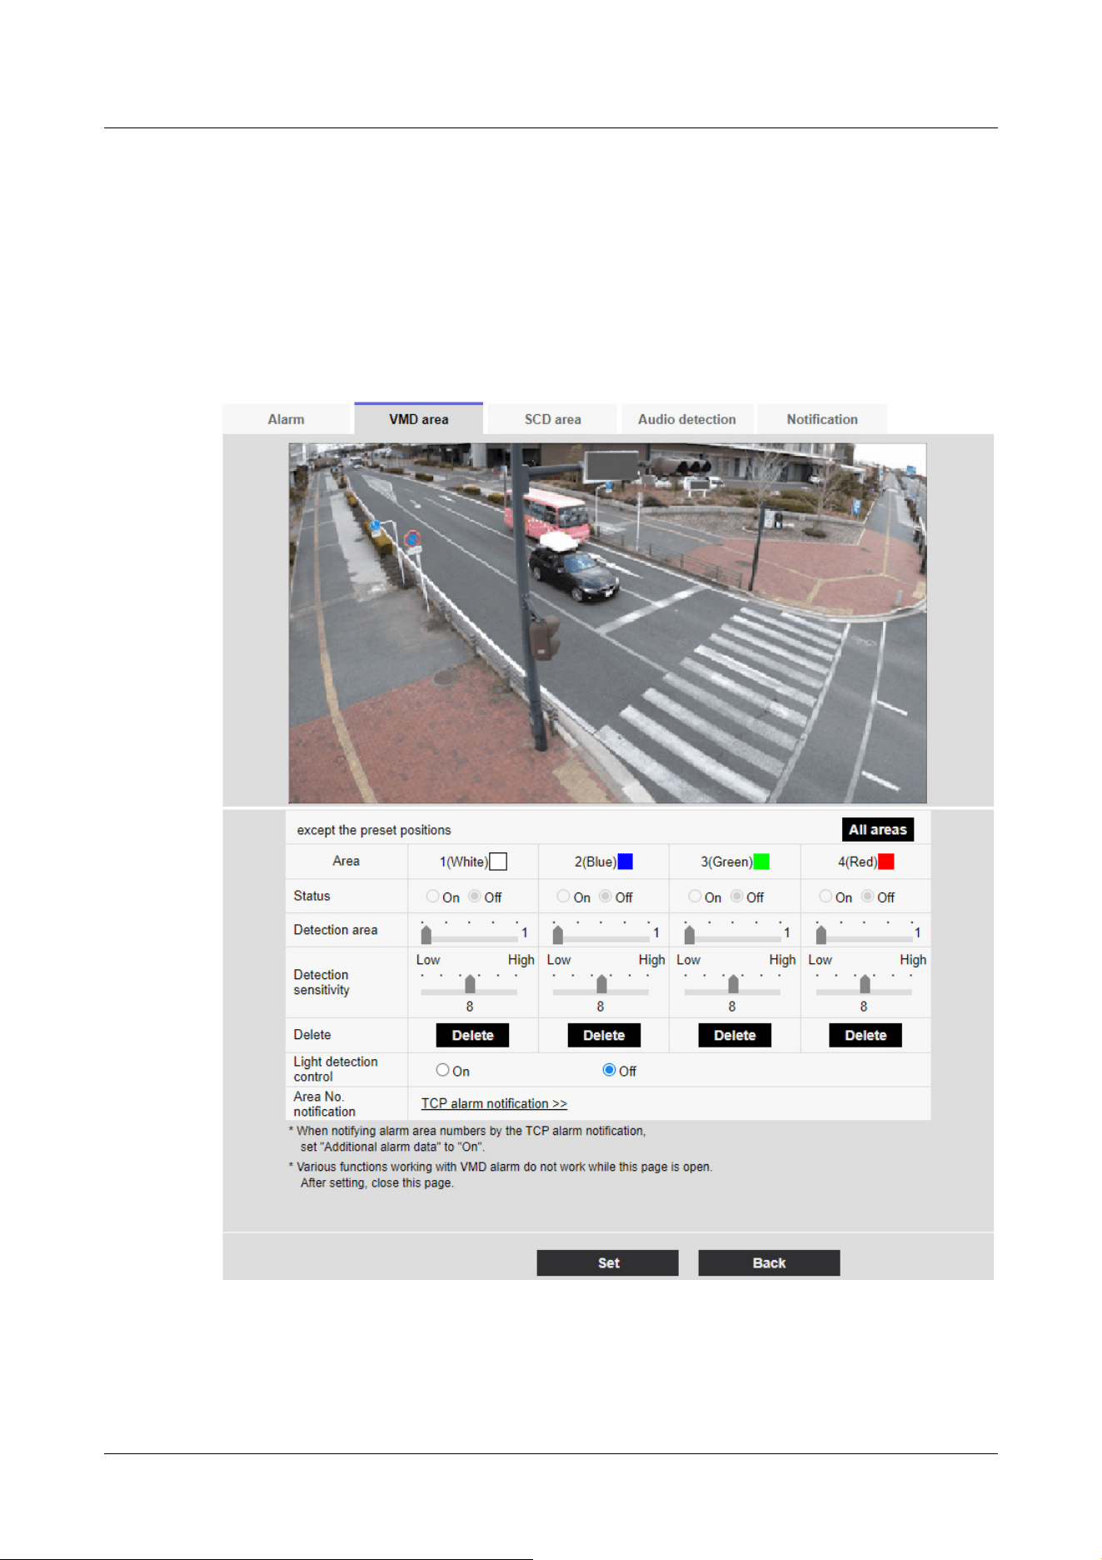1102x1560 pixels.
Task: Open the Notification tab
Action: [822, 419]
